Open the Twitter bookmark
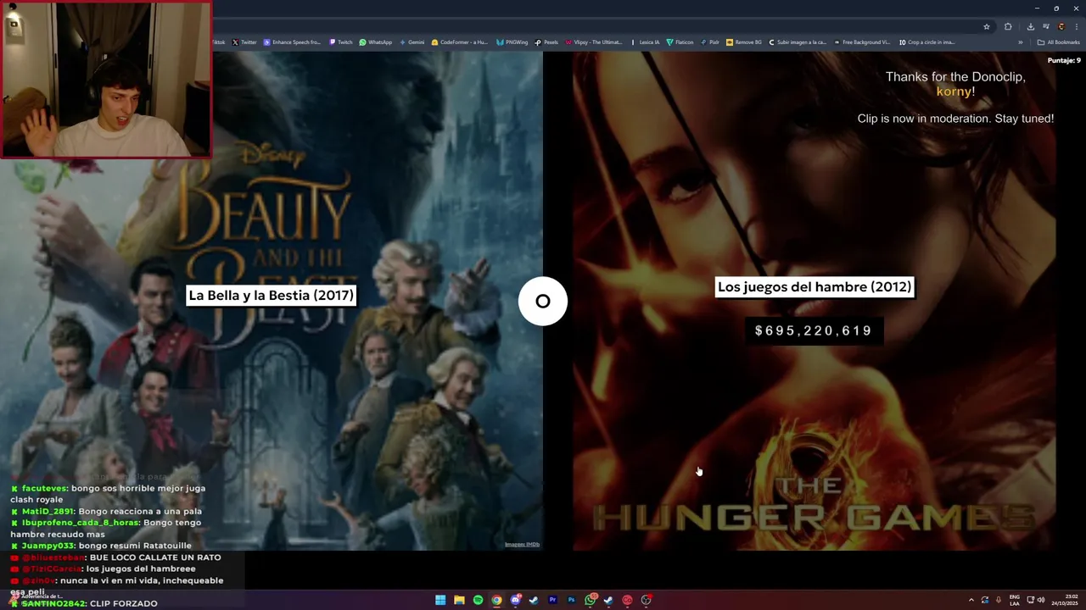This screenshot has width=1086, height=610. click(x=244, y=42)
